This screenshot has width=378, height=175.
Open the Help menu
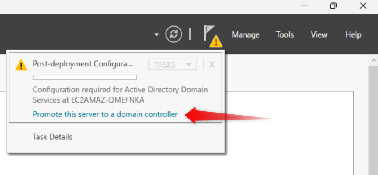[353, 35]
